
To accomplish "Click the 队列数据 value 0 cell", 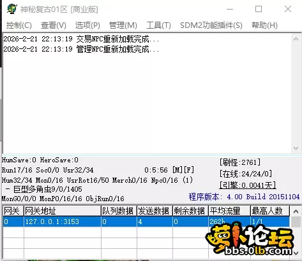I will click(x=119, y=222).
